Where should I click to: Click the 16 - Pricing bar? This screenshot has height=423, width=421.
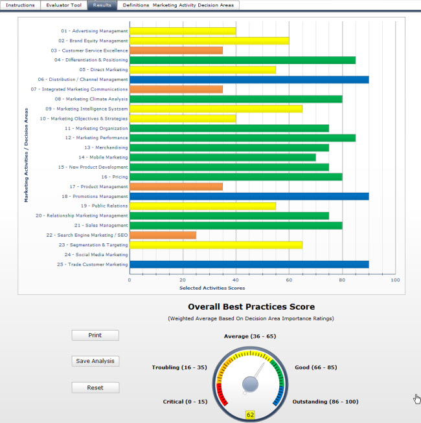236,177
